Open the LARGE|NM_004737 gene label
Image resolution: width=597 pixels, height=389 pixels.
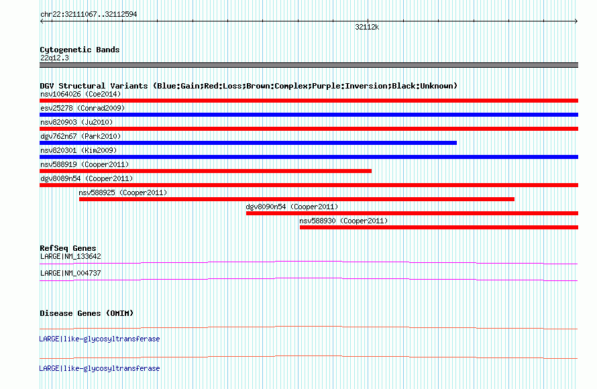(70, 273)
